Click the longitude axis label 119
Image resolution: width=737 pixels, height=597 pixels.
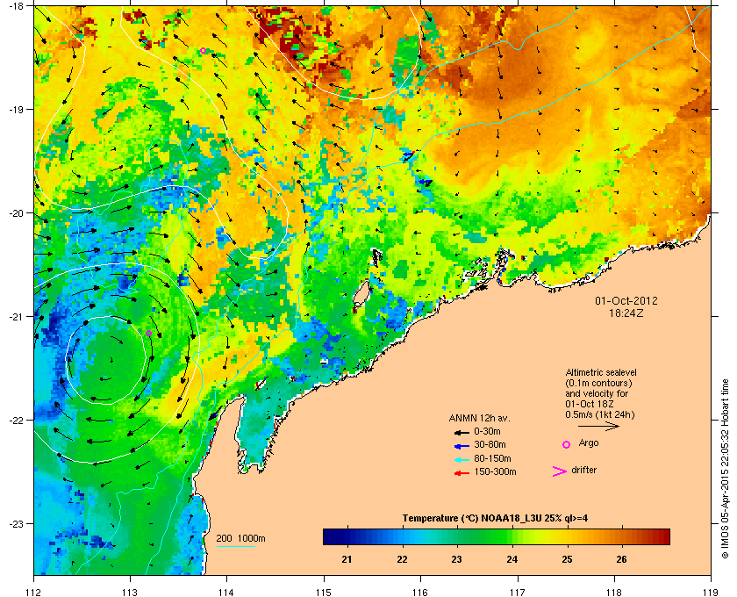(712, 592)
